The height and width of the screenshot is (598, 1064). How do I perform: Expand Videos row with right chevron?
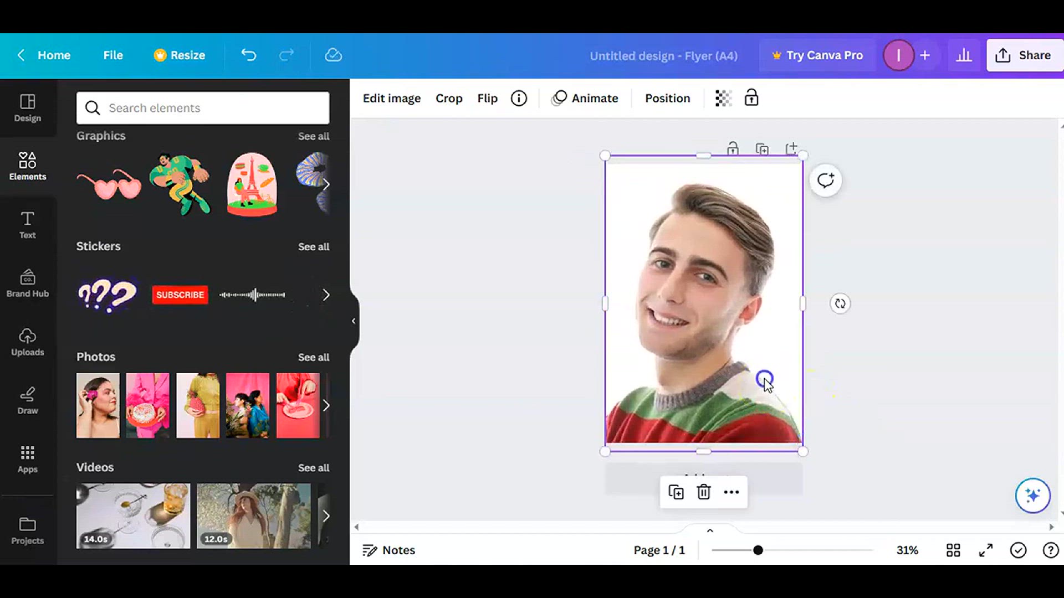point(326,517)
